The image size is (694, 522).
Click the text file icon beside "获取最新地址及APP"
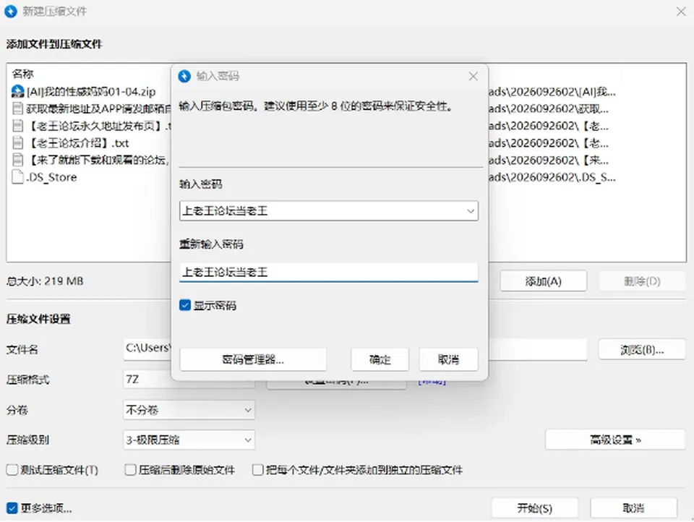17,108
